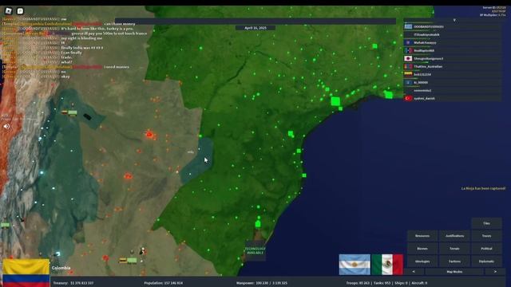The image size is (511, 287).
Task: Go to previous map mode page
Action: click(414, 271)
